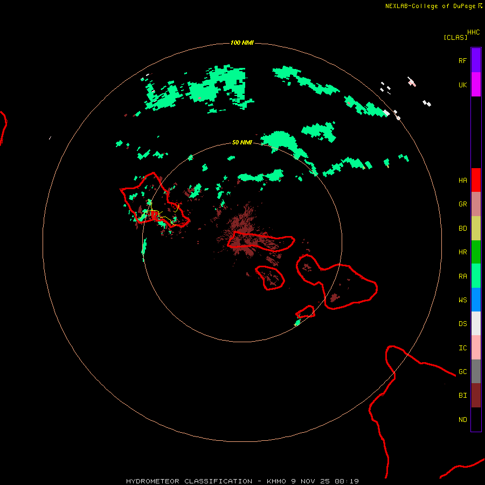Click the UK magenta legend swatch
The image size is (485, 485).
[x=476, y=85]
